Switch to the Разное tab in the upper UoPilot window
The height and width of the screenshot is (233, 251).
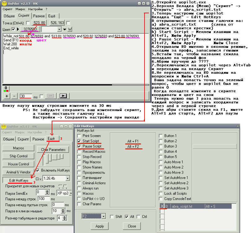pyautogui.click(x=39, y=16)
